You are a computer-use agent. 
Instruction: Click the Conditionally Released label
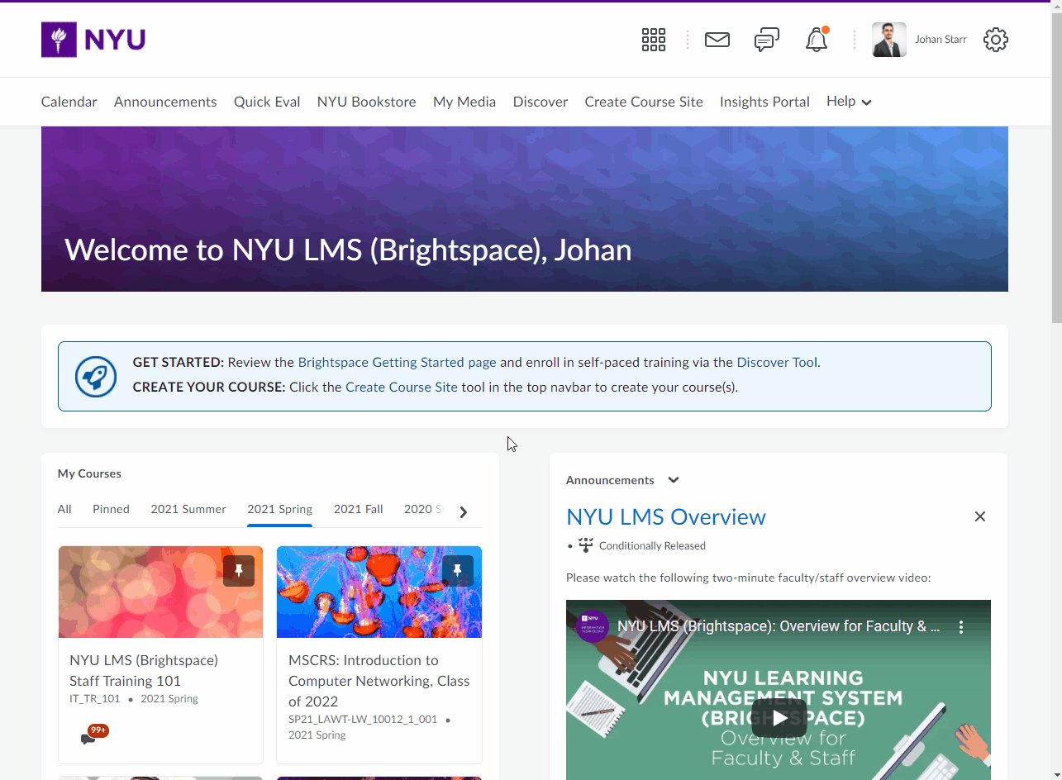pyautogui.click(x=652, y=545)
